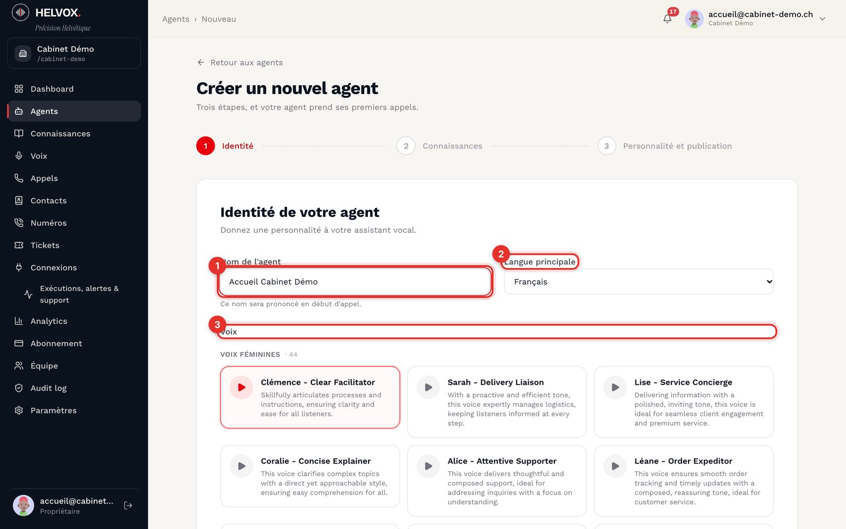Click the Appels phone icon
846x529 pixels.
(19, 178)
